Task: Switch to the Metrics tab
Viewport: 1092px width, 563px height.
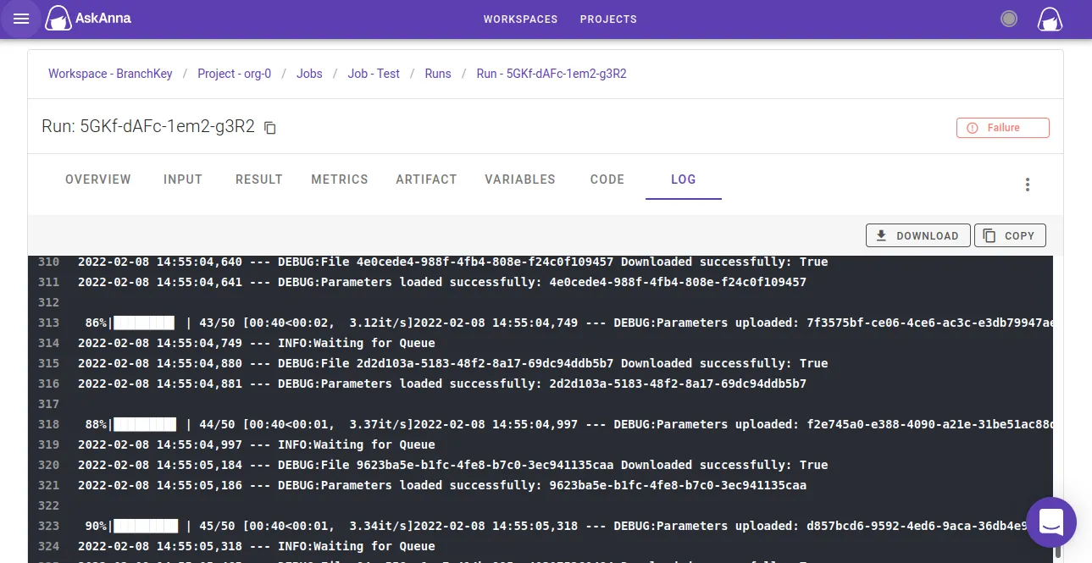Action: tap(340, 179)
